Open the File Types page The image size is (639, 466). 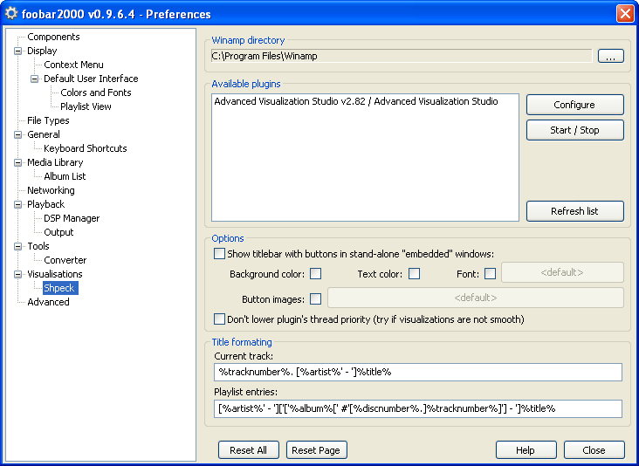tap(48, 120)
